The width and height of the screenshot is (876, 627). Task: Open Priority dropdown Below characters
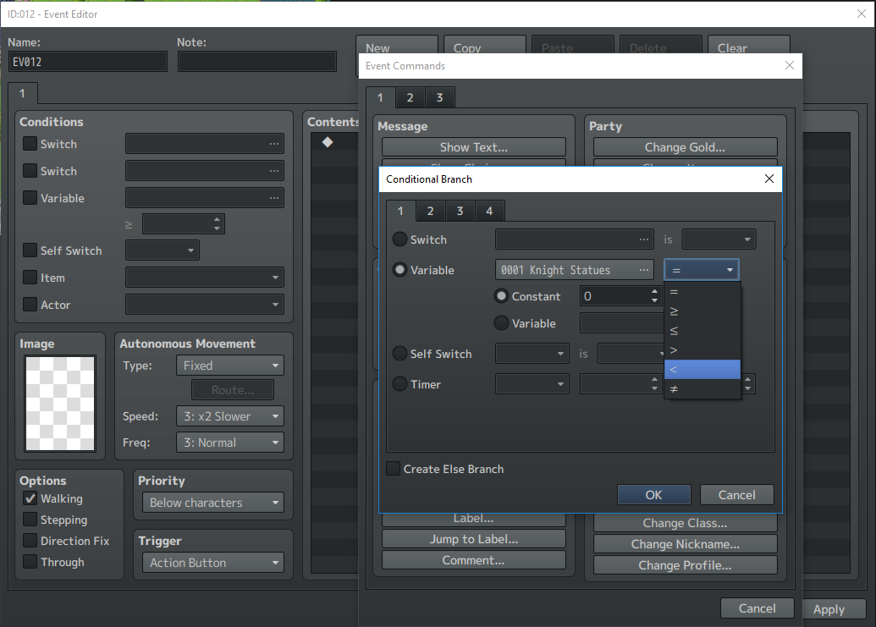pyautogui.click(x=212, y=503)
